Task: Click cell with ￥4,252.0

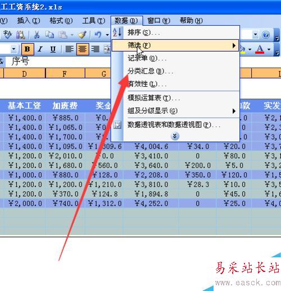Action: pos(151,204)
